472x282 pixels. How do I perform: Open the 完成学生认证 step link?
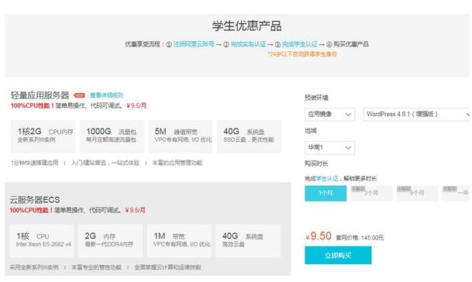pos(300,44)
